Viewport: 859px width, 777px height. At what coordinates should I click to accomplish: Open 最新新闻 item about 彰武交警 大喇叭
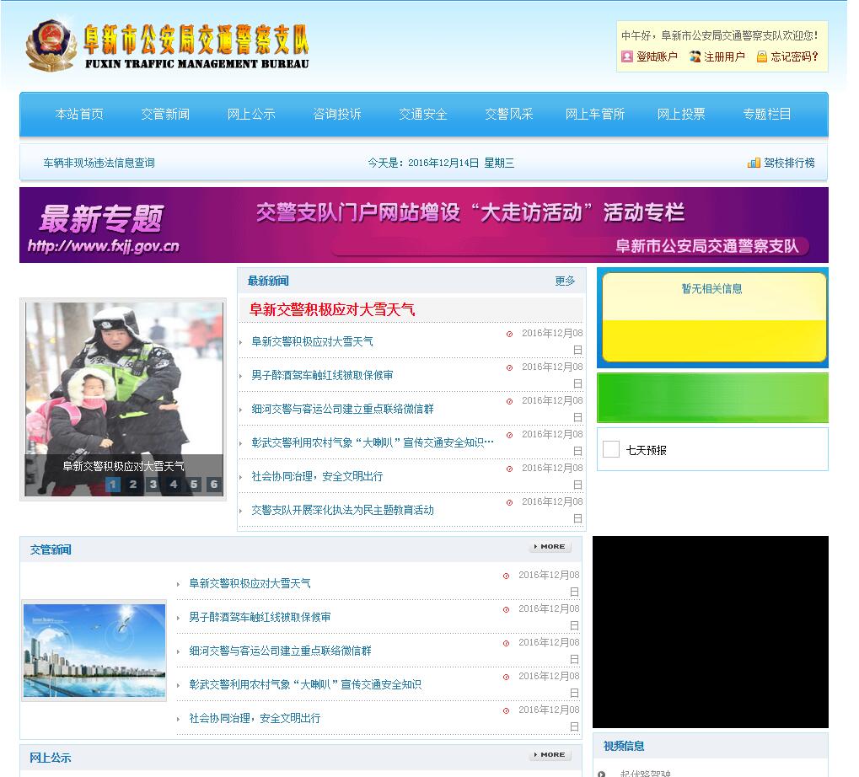[373, 442]
